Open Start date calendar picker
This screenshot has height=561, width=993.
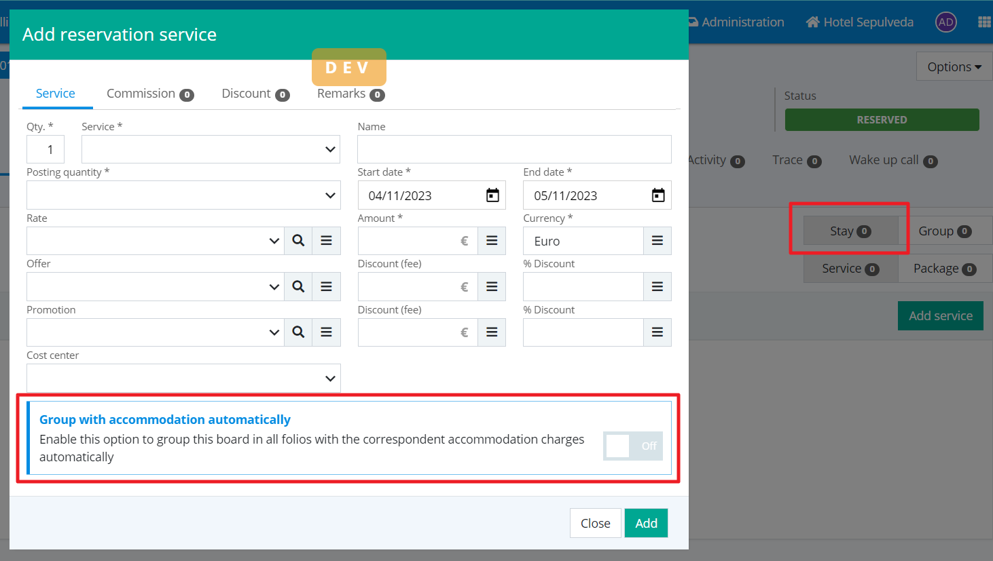pyautogui.click(x=492, y=195)
